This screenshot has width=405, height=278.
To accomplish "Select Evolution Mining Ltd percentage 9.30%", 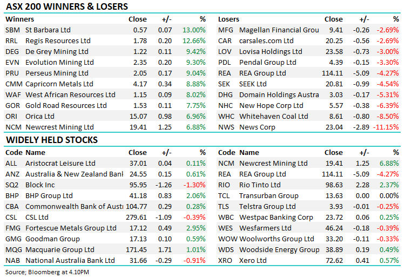I will pos(194,63).
